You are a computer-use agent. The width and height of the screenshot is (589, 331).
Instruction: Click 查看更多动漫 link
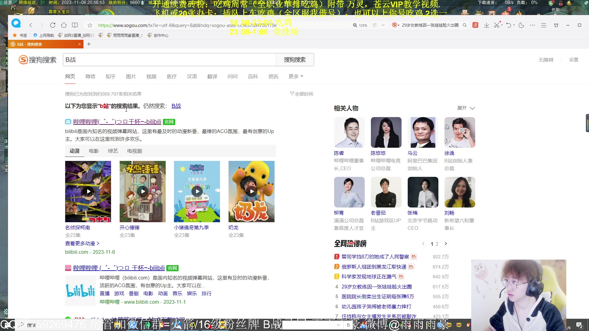82,244
